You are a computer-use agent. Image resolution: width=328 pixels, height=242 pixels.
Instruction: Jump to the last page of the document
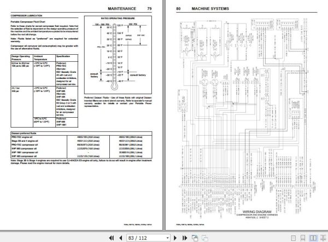coord(185,238)
